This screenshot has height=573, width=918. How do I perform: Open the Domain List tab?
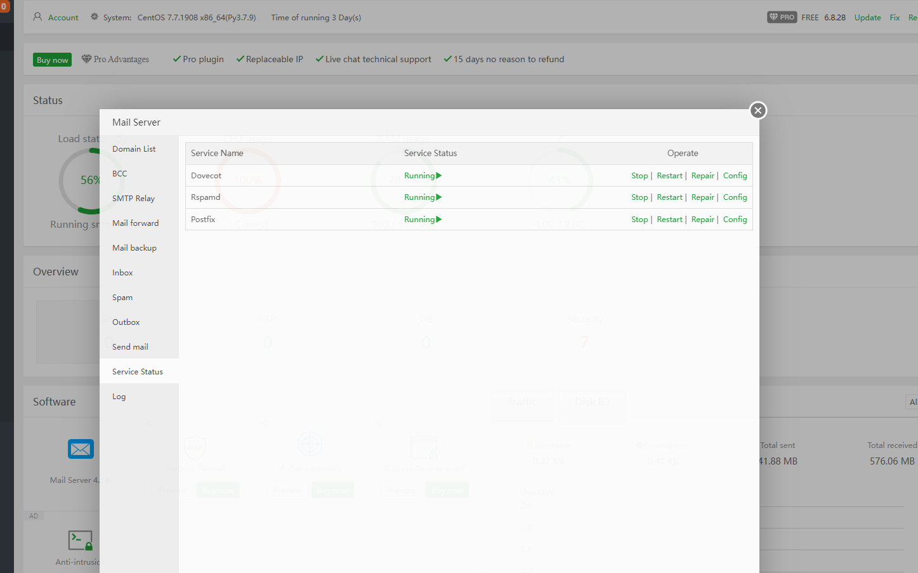click(x=134, y=149)
